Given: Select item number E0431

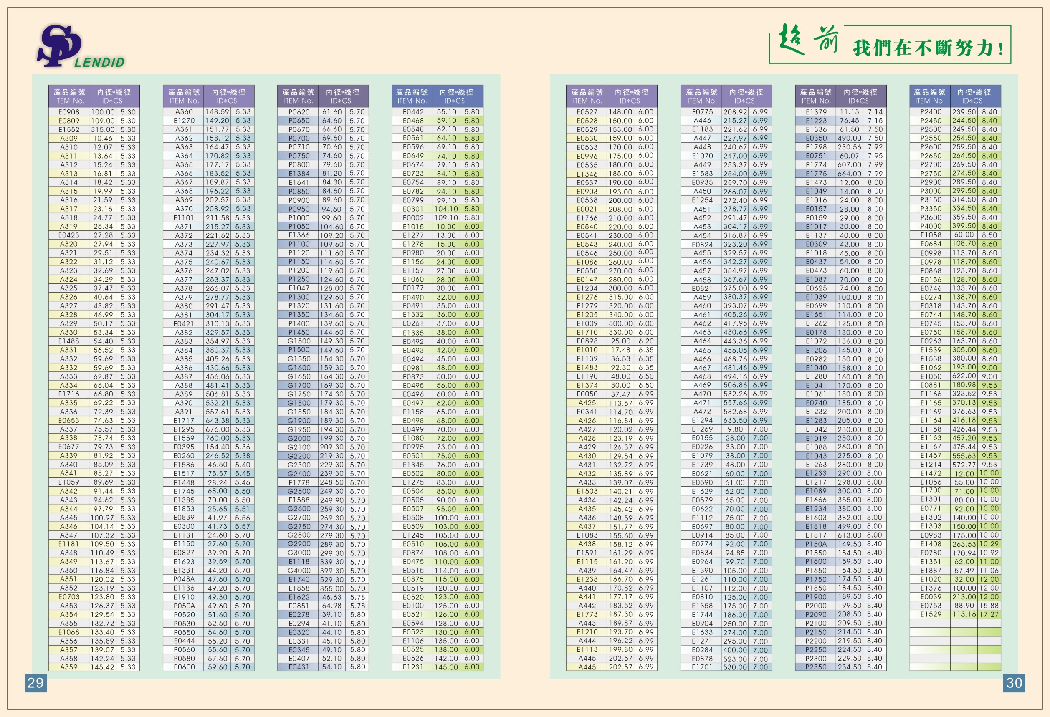Looking at the screenshot, I should pyautogui.click(x=299, y=667).
